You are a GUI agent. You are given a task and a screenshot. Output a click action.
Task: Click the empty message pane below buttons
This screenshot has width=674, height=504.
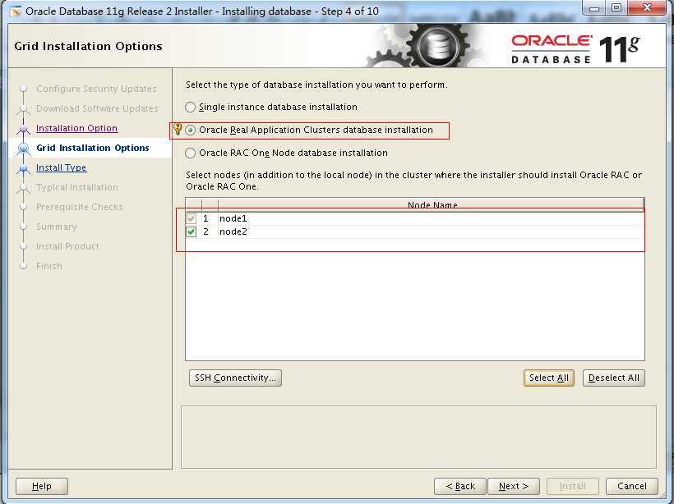(x=418, y=437)
